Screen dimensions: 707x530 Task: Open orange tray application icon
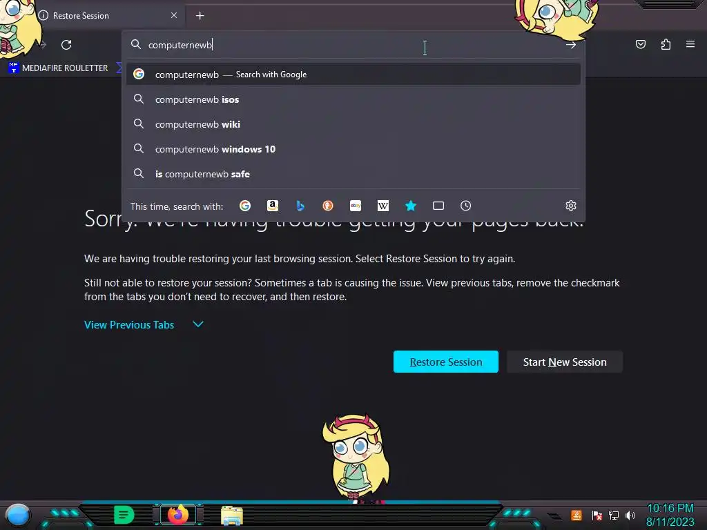click(577, 515)
